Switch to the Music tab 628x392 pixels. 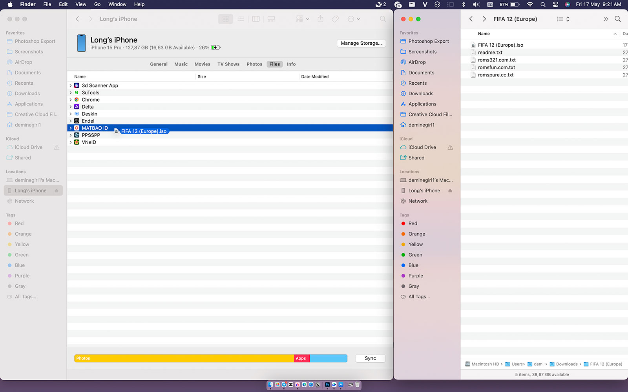(x=181, y=64)
